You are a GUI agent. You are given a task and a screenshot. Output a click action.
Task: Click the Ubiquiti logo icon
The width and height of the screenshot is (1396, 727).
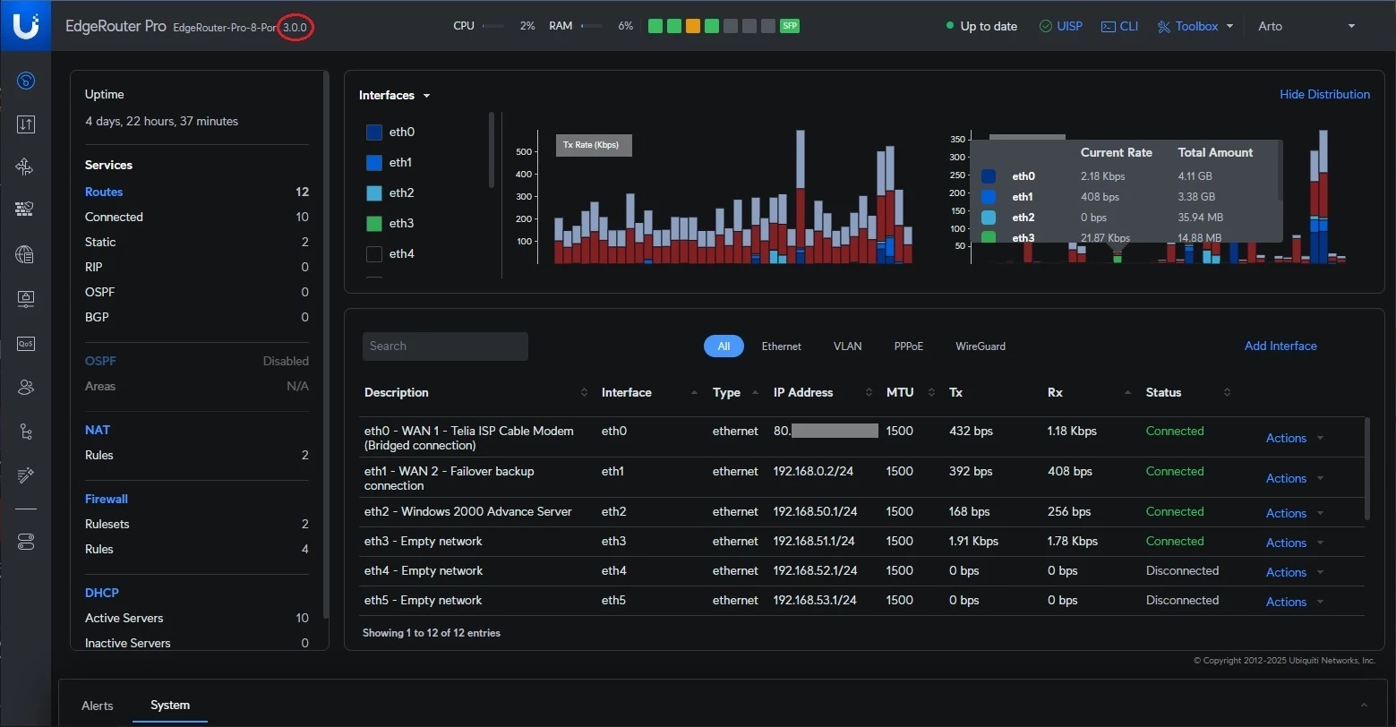[x=25, y=26]
